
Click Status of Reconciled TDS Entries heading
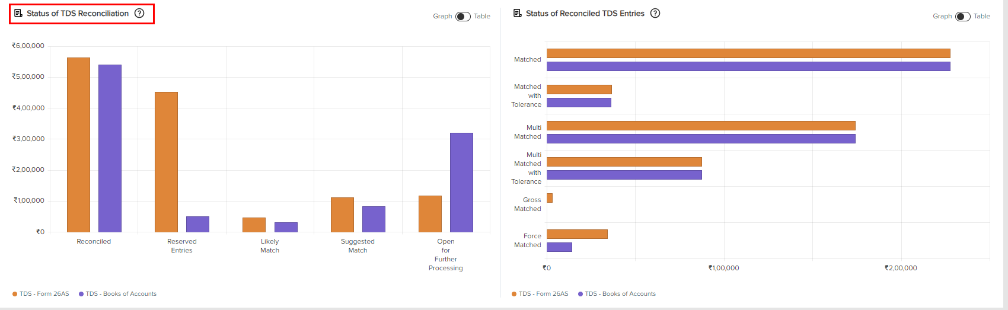click(585, 13)
